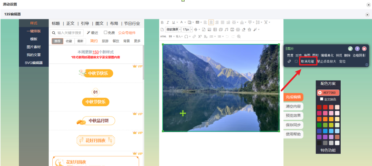The image size is (372, 166).
Task: Click the find and replace magnifier icon
Action: (x=239, y=36)
